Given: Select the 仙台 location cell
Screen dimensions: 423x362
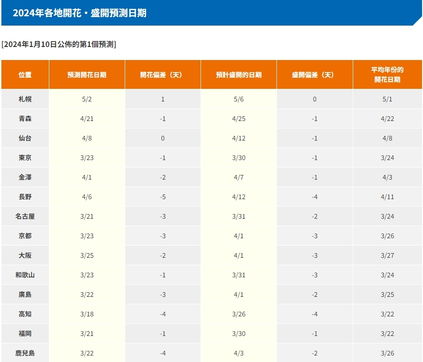Looking at the screenshot, I should (x=25, y=138).
